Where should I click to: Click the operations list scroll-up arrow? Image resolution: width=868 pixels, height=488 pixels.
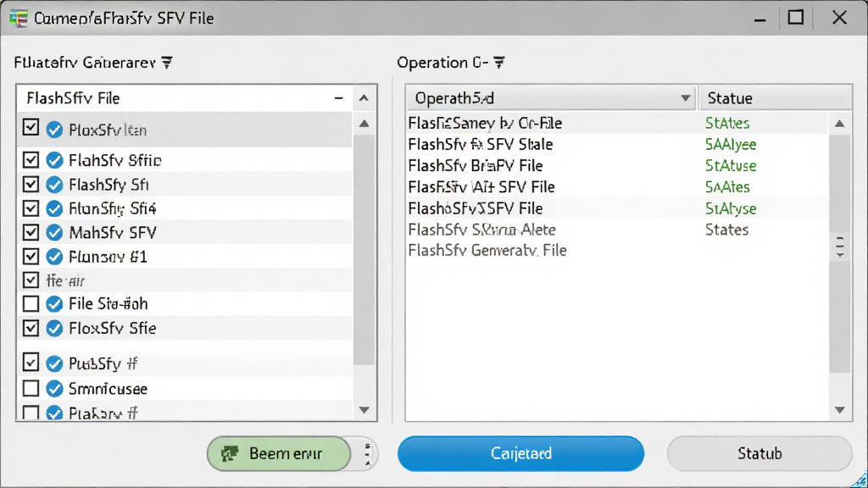pos(840,124)
